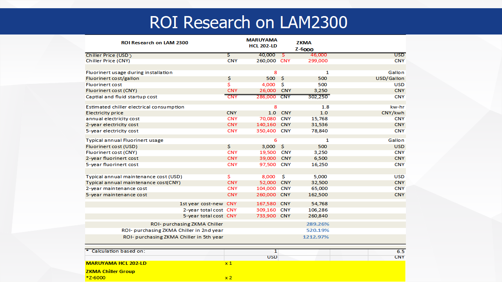
Task: Click the 289.26% ROI value
Action: click(x=317, y=224)
